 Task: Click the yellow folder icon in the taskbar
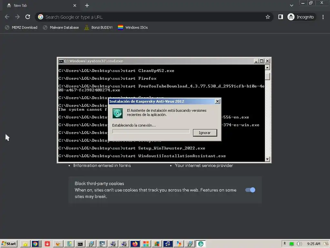pyautogui.click(x=25, y=244)
